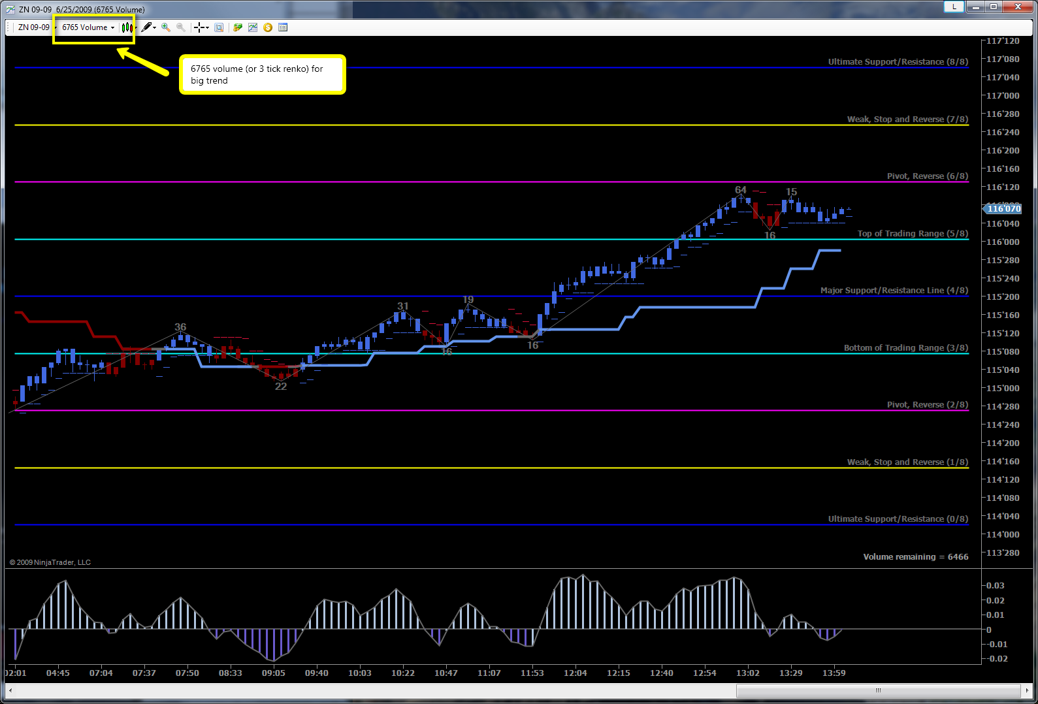1038x704 pixels.
Task: Click the 115'000 price axis label
Action: [1003, 389]
